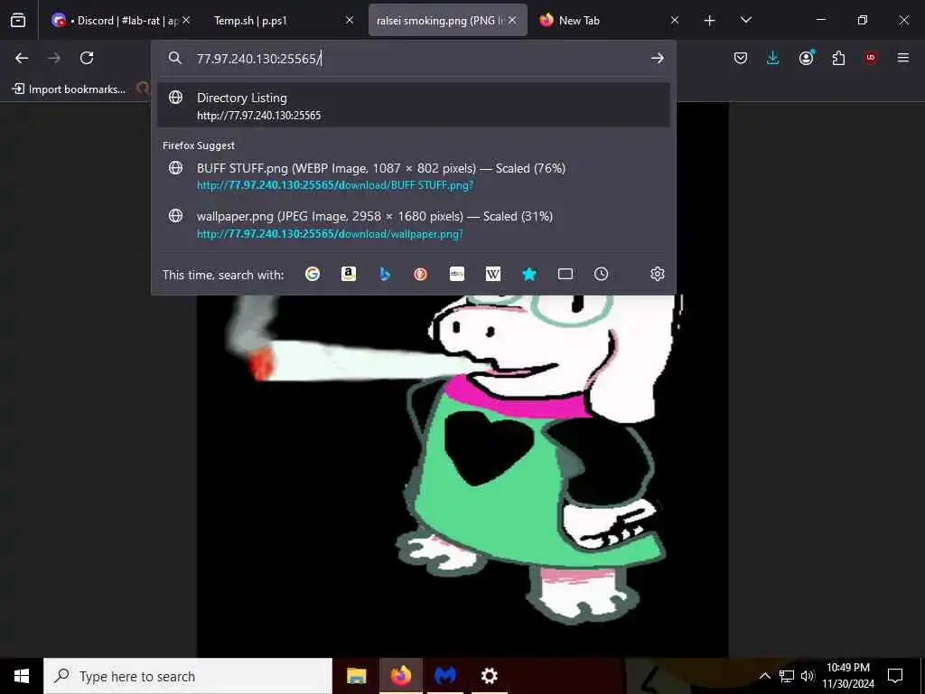Close the New Tab tab

tap(675, 20)
